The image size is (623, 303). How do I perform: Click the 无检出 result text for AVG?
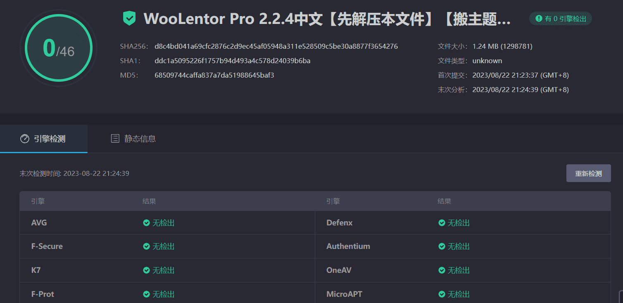click(164, 223)
